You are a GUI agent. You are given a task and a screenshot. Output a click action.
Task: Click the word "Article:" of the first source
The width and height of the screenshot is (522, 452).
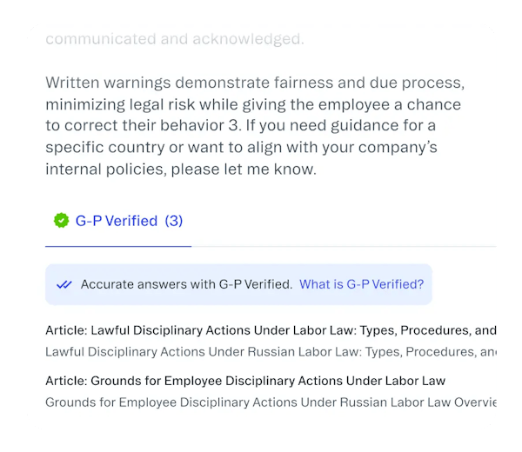point(66,330)
